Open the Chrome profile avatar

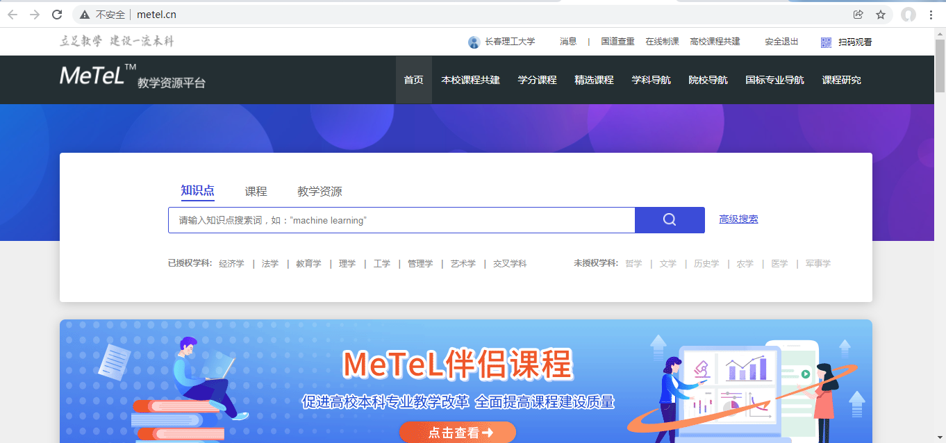pyautogui.click(x=908, y=15)
